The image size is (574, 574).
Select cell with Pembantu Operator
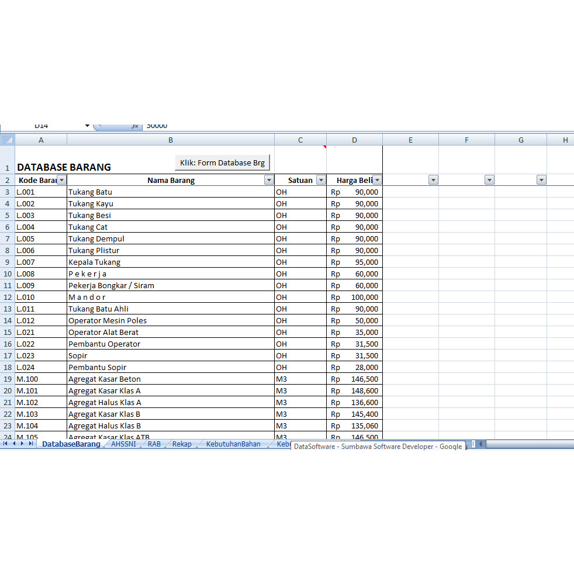(171, 344)
